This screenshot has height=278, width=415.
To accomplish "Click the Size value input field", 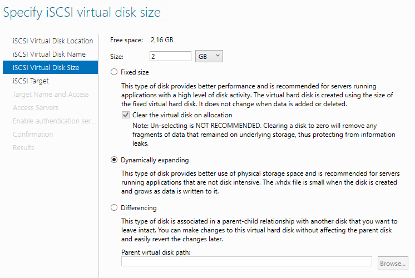I will tap(170, 56).
